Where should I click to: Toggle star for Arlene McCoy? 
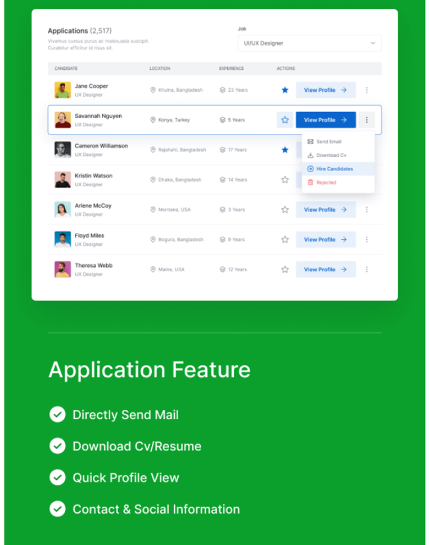285,209
